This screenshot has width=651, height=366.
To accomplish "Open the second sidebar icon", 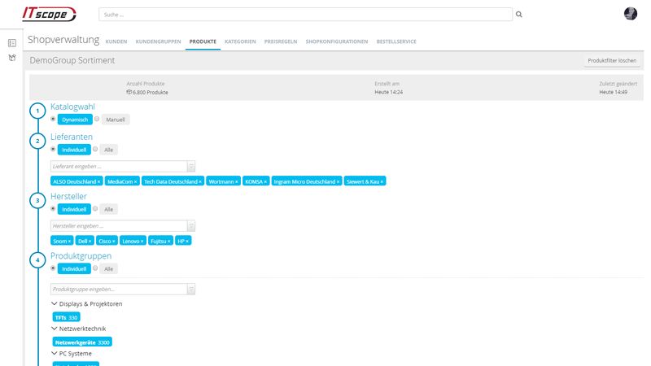I will [x=12, y=58].
